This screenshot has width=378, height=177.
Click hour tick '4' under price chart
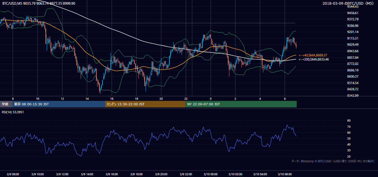[x=260, y=99]
